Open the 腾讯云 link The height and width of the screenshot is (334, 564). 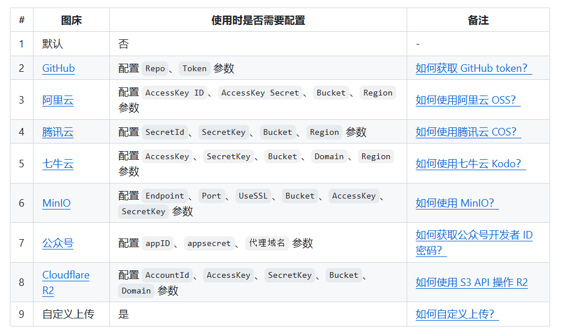click(x=57, y=132)
